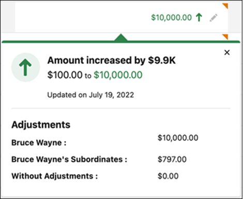Close the adjustment popover with X
243x199 pixels.
coord(227,52)
